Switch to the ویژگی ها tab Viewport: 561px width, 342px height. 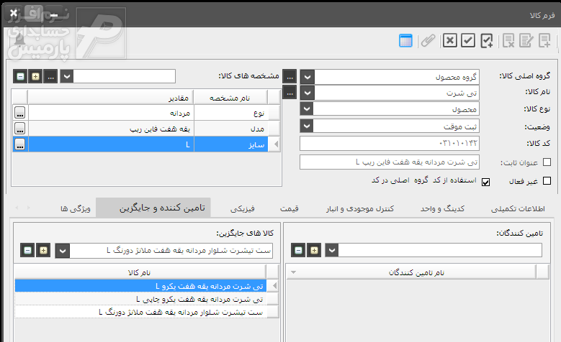tap(76, 208)
